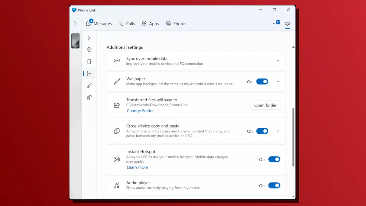Expand the Wallpaper options chevron
366x206 pixels.
(278, 81)
